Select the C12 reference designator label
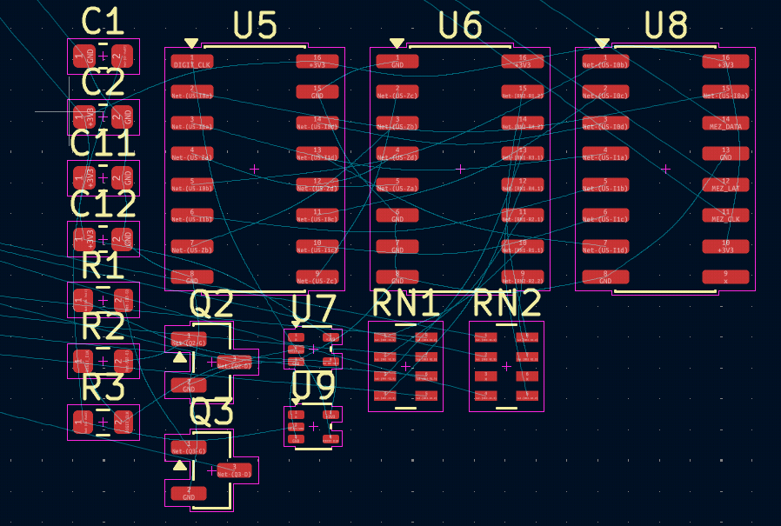Viewport: 781px width, 526px height. [103, 204]
